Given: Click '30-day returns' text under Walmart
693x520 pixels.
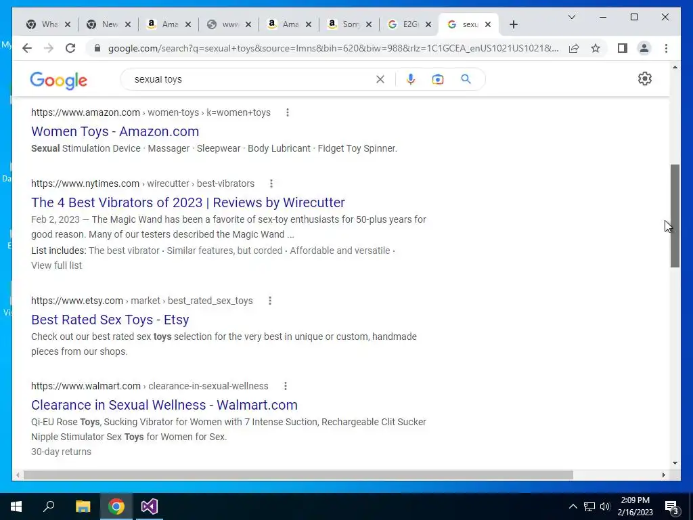Looking at the screenshot, I should (61, 452).
